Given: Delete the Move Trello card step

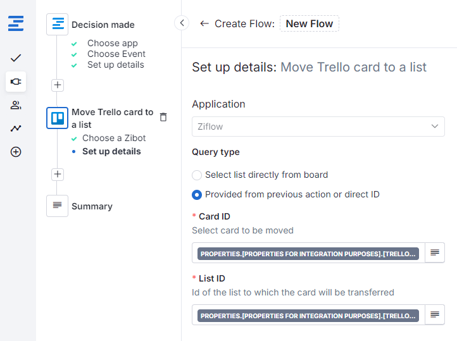Looking at the screenshot, I should click(163, 117).
